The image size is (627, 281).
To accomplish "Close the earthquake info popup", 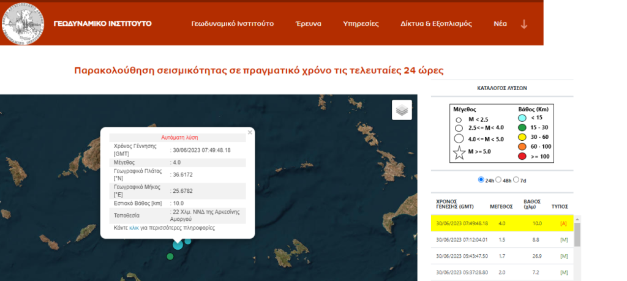I will (x=250, y=132).
